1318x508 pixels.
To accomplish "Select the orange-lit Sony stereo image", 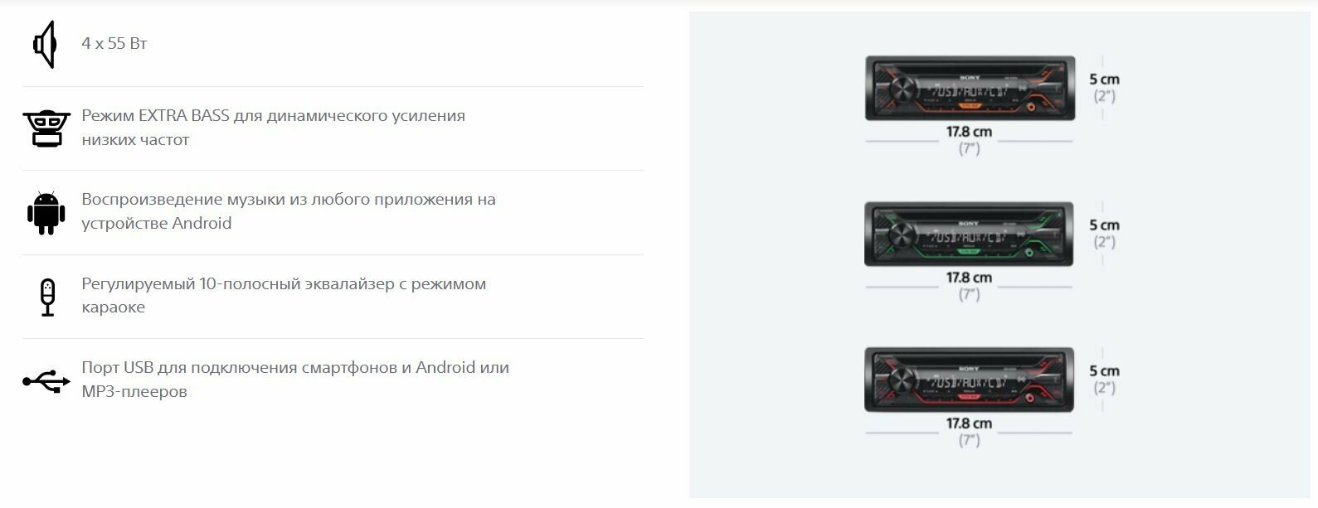I will 970,88.
